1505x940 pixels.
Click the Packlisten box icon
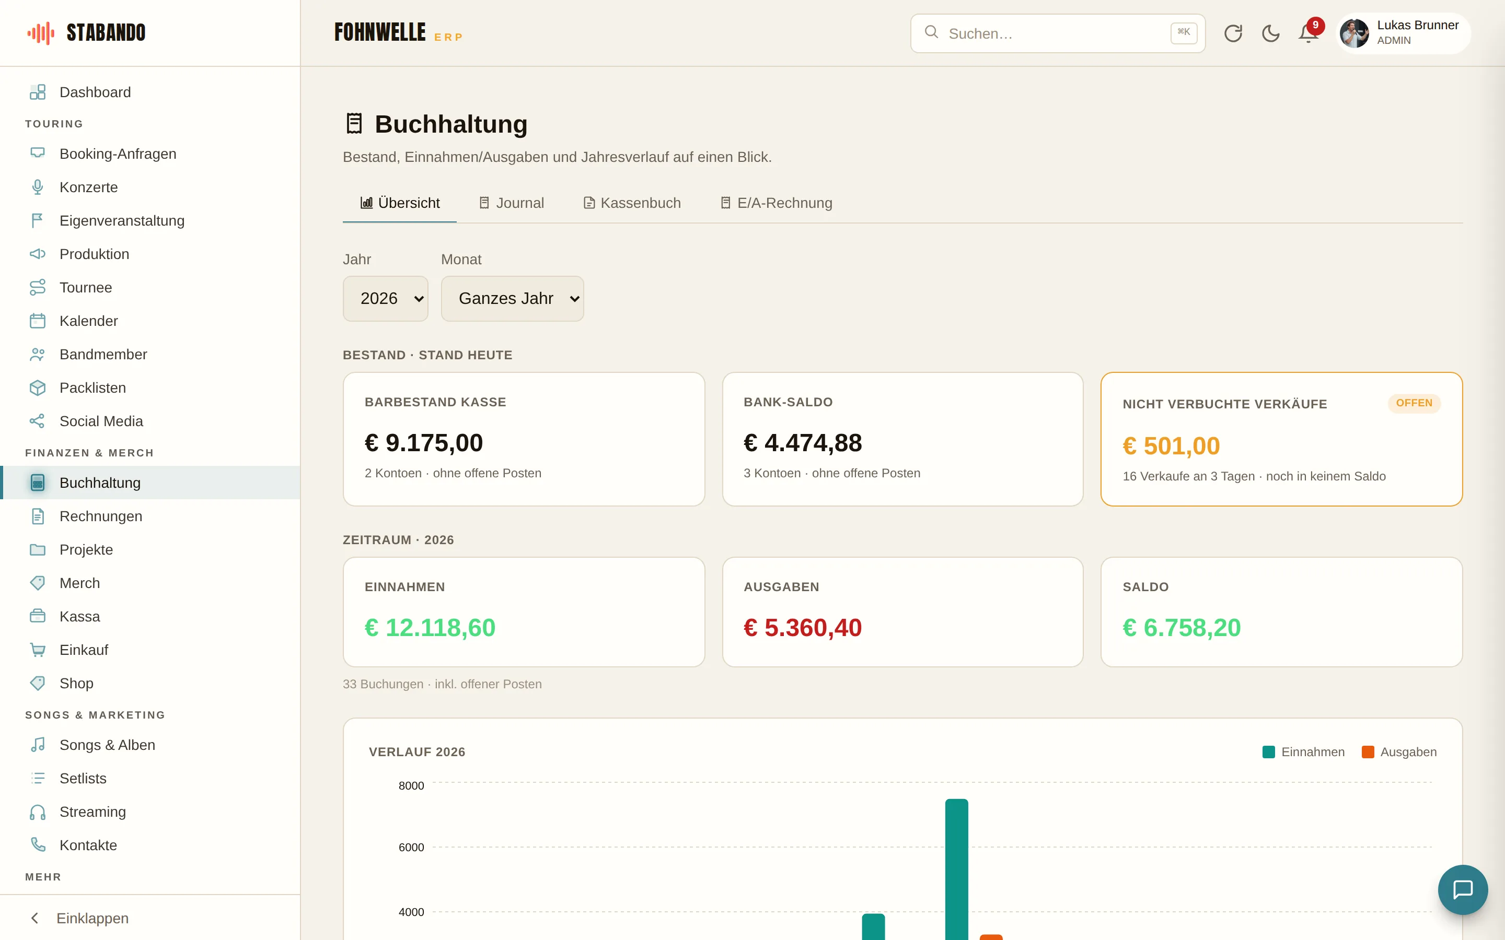click(37, 387)
